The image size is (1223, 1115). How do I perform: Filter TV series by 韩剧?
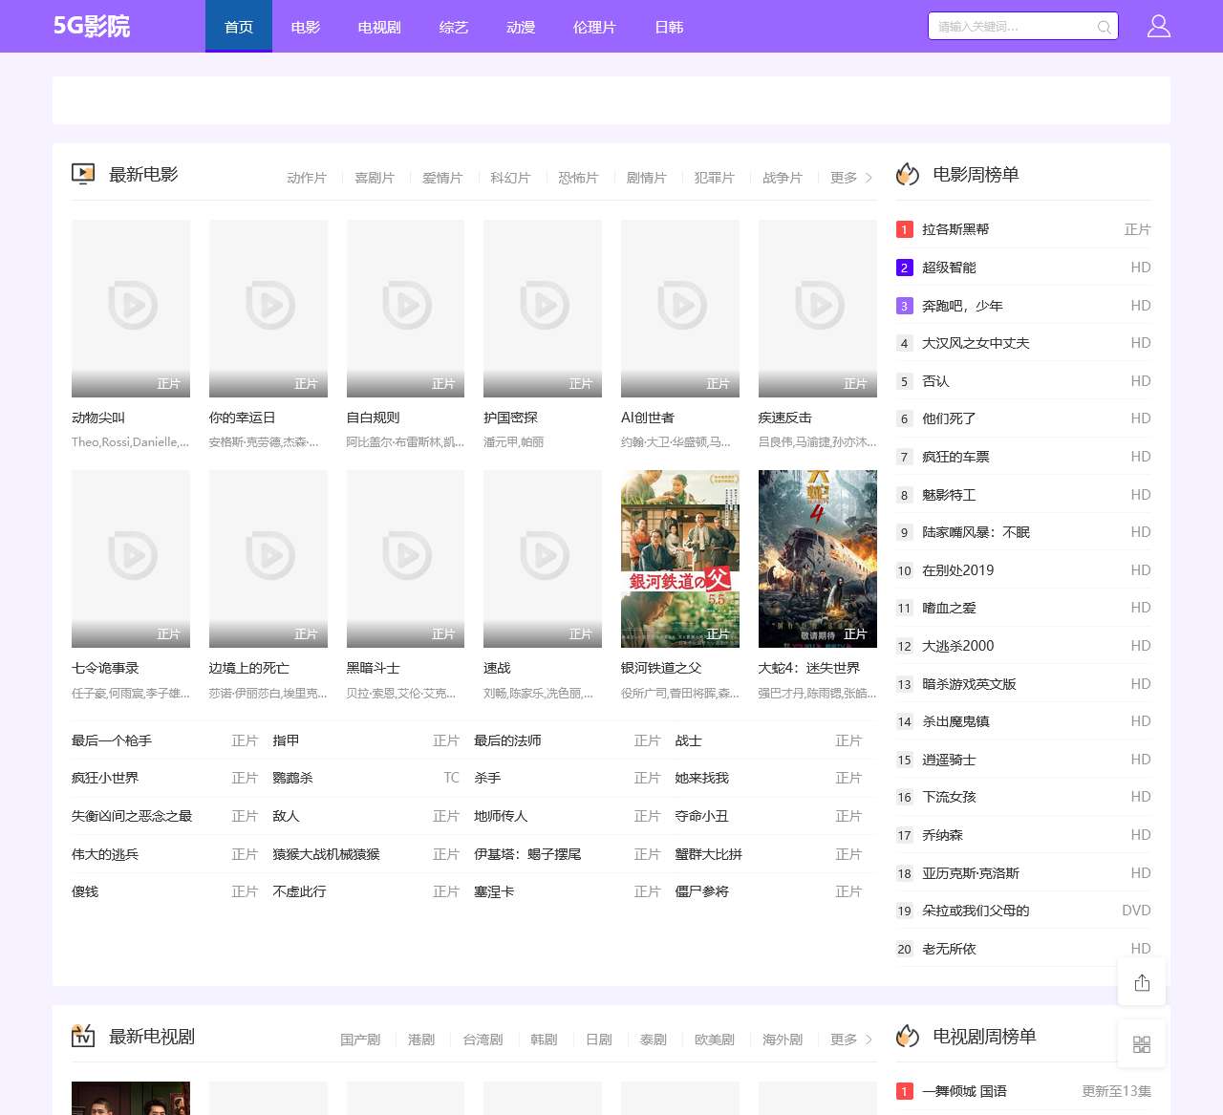click(544, 1040)
